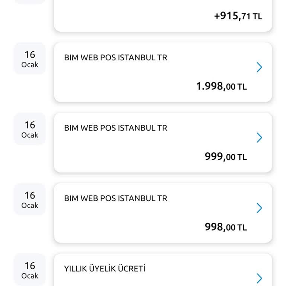Expand the 998,00 TL transaction via its chevron

(260, 208)
